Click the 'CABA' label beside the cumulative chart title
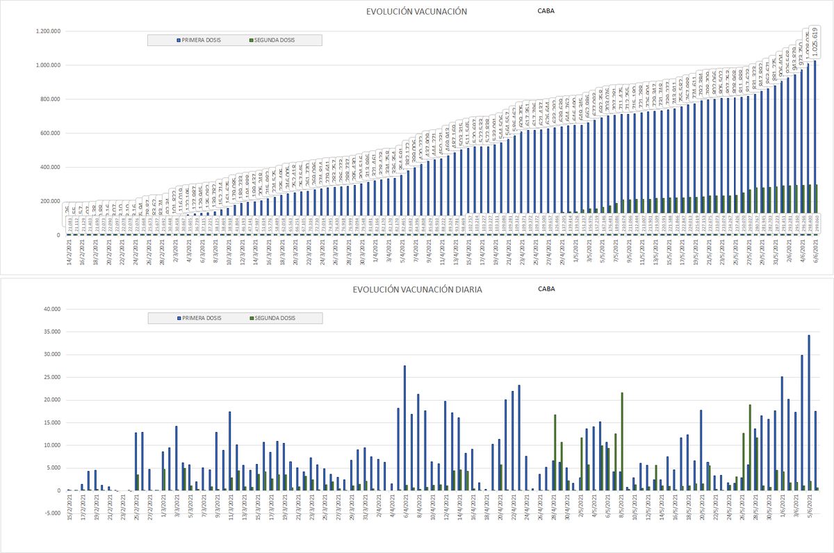 546,11
